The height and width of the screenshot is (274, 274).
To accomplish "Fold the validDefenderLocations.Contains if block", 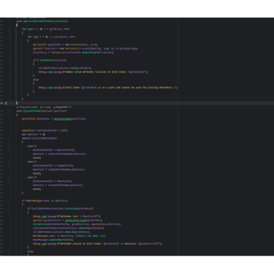I will point(8,209).
